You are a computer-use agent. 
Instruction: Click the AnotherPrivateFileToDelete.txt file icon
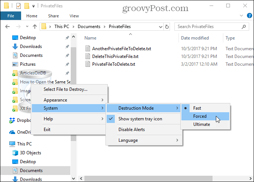88,48
